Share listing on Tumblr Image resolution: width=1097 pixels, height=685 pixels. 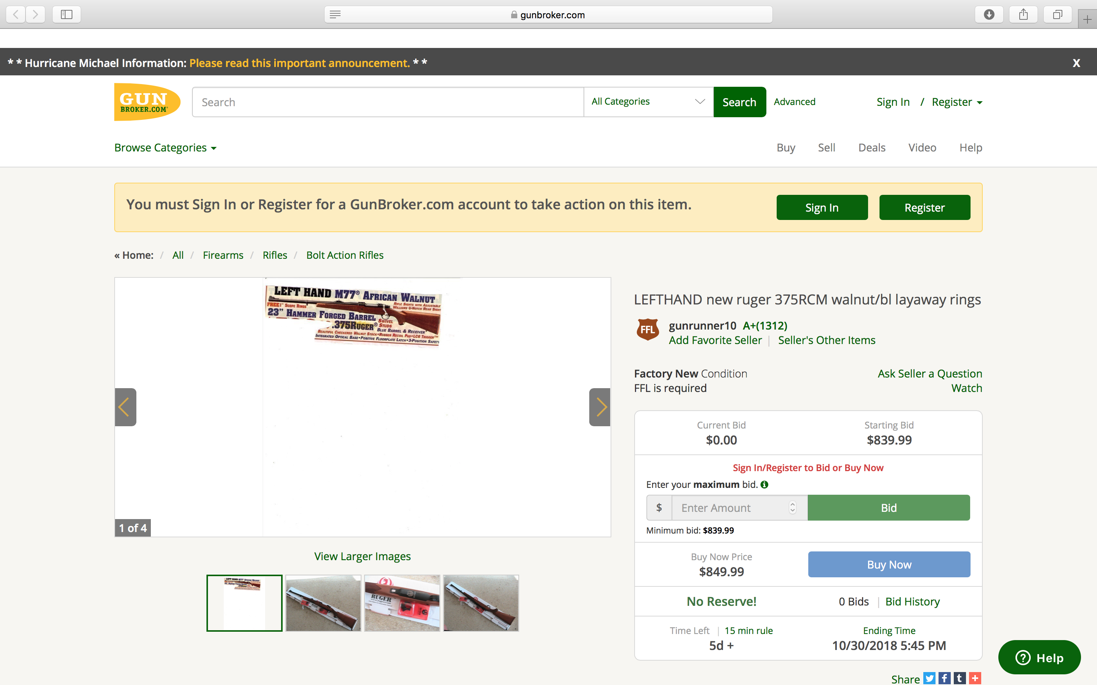[x=959, y=678]
